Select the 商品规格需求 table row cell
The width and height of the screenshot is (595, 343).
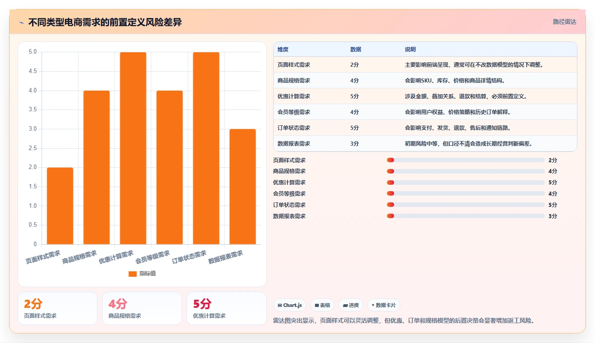pos(294,81)
